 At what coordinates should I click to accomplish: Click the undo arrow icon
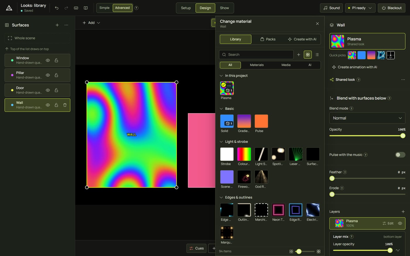57,8
